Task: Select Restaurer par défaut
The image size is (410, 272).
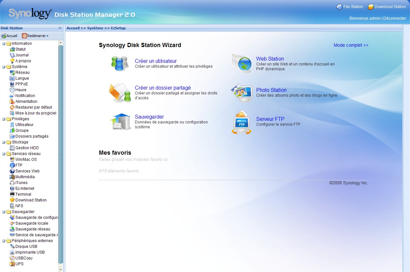Action: [34, 107]
